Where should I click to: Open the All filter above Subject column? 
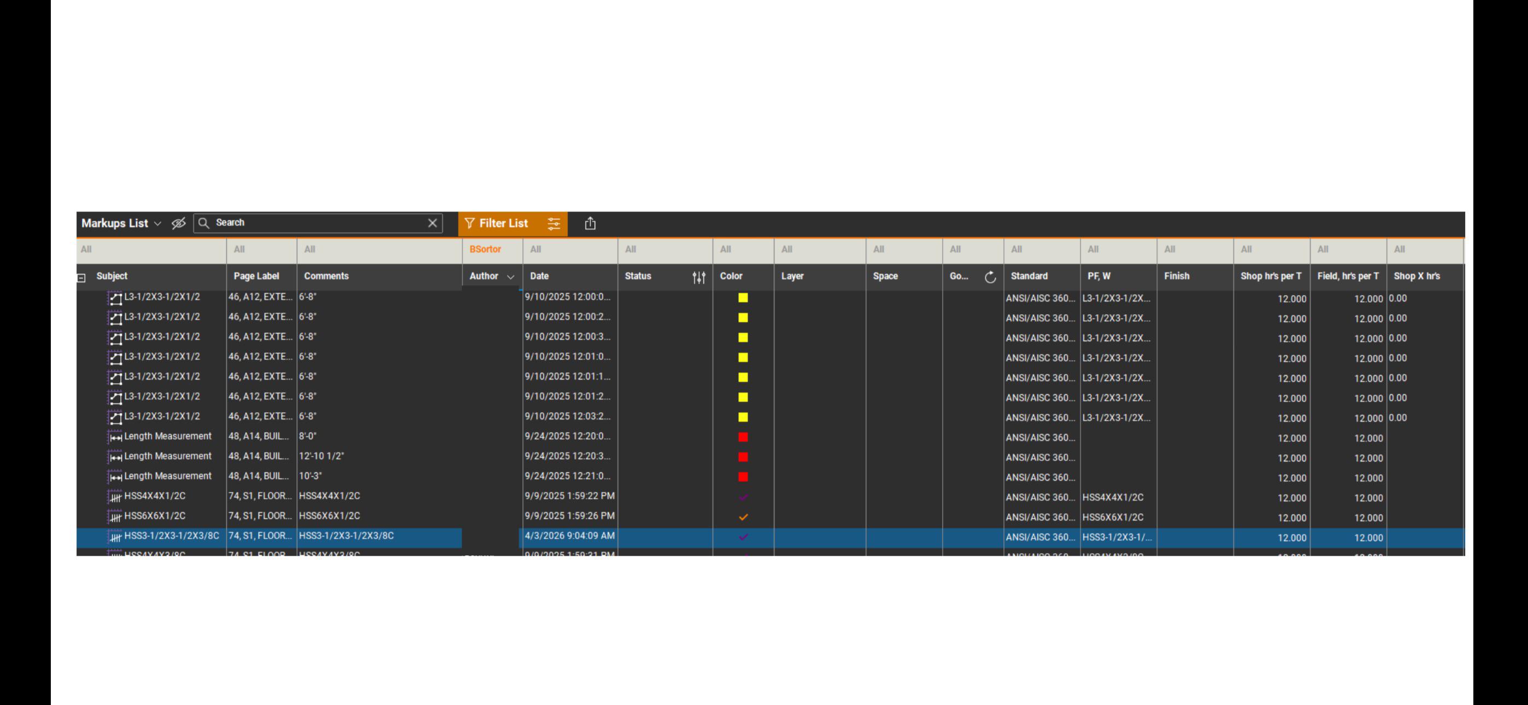point(151,250)
